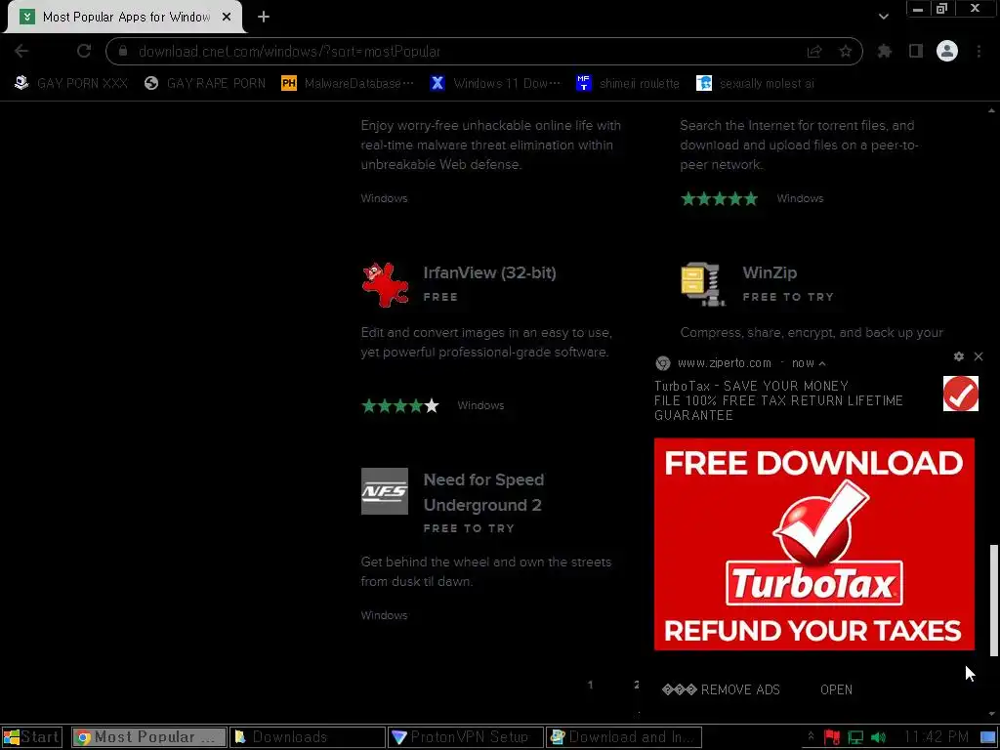The image size is (1000, 750).
Task: Open the Windows Start button
Action: pos(32,737)
